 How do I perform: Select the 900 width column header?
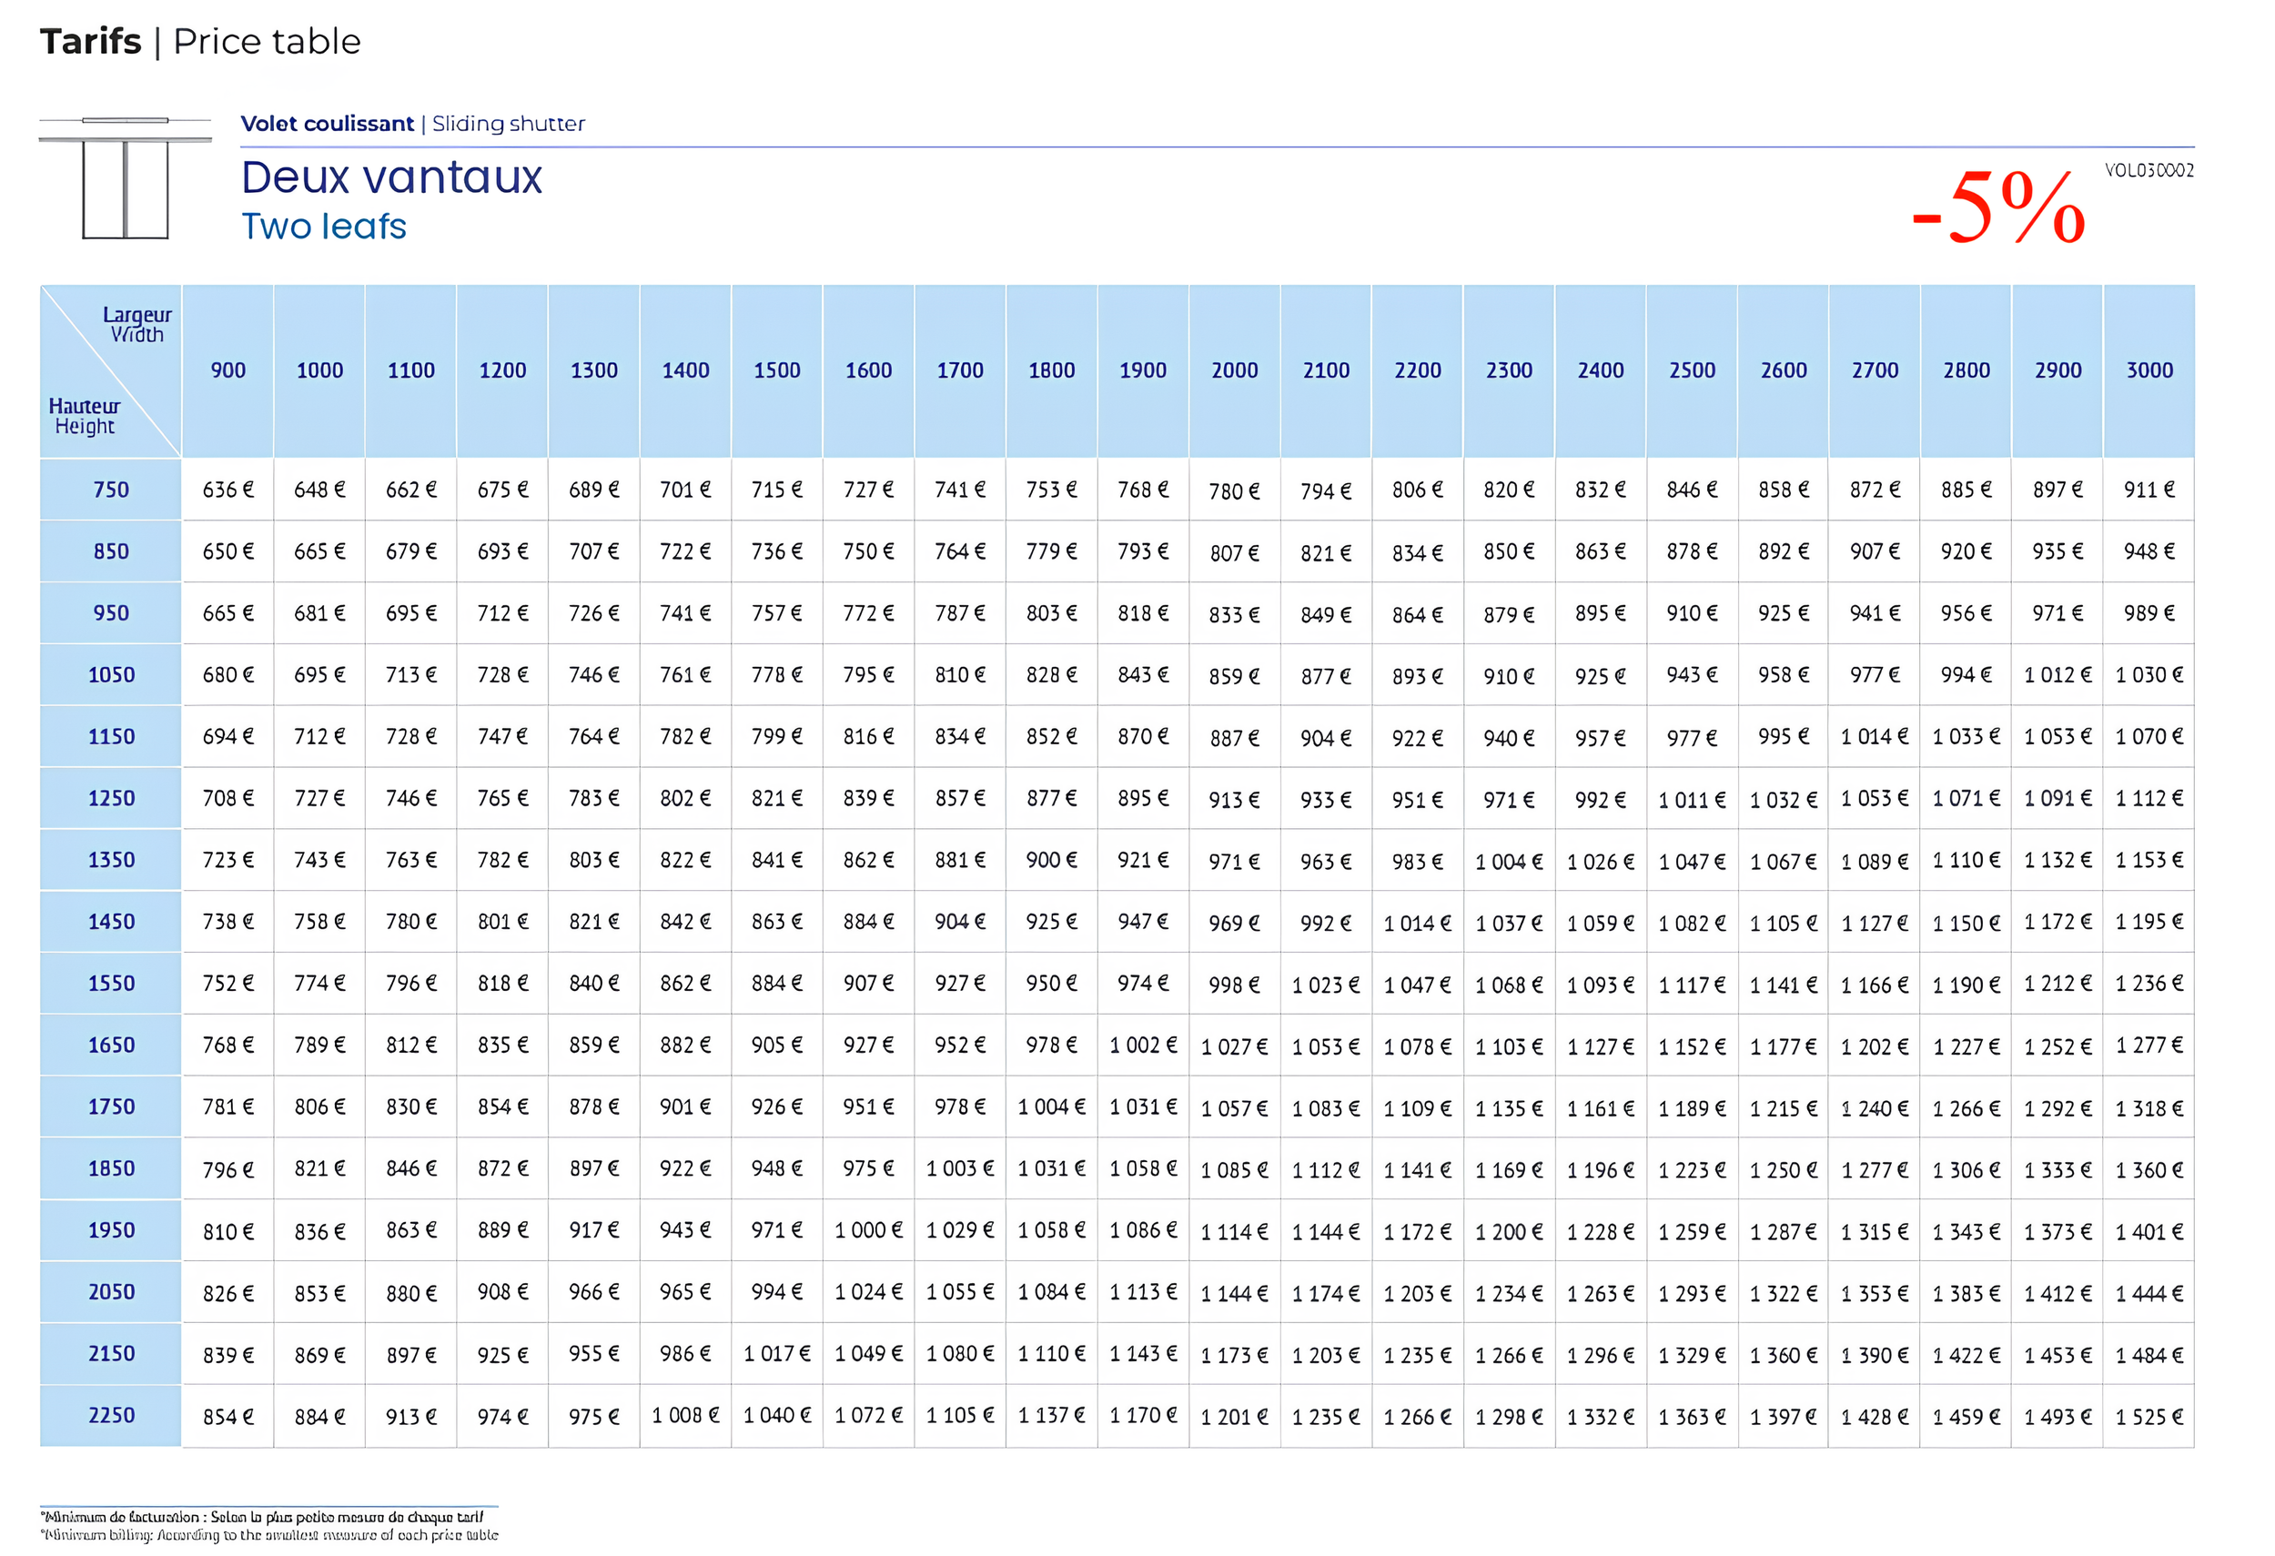[x=228, y=371]
